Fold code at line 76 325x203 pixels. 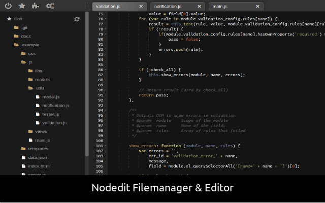(x=106, y=19)
